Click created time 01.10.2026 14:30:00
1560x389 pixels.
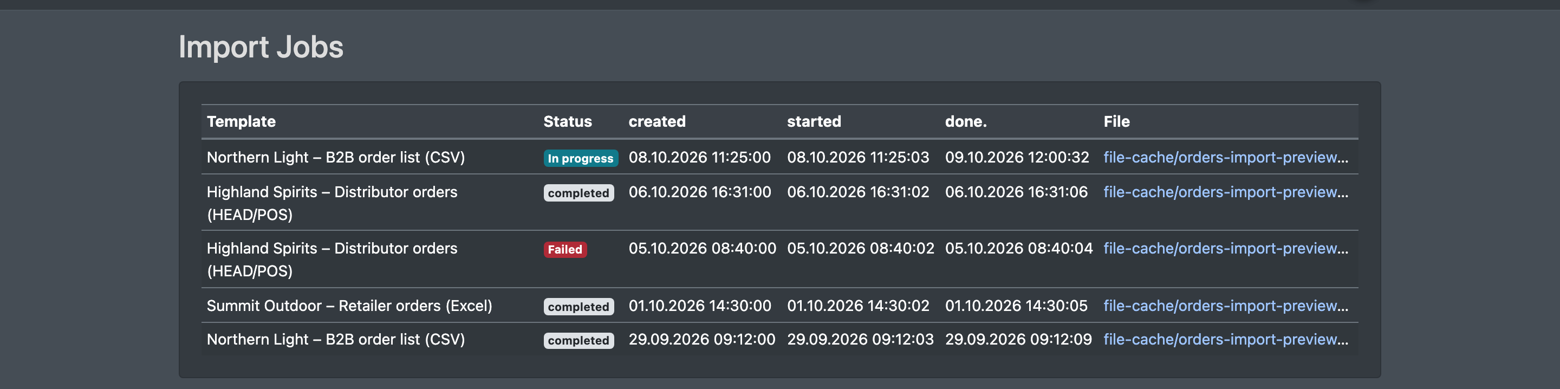pyautogui.click(x=700, y=306)
